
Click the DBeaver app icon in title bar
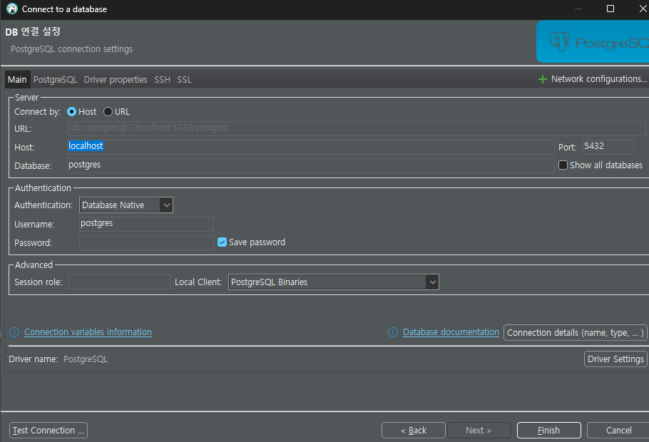coord(12,9)
